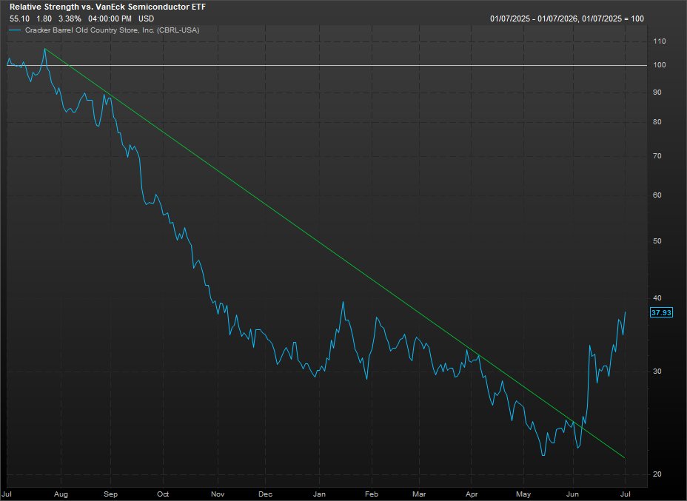This screenshot has height=501, width=687.
Task: Click the rightmost Jul label on the x-axis
Action: (626, 494)
